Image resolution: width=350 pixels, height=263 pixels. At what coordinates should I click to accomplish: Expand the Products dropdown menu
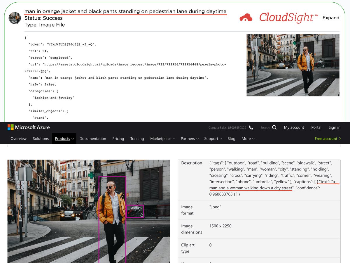pos(64,139)
